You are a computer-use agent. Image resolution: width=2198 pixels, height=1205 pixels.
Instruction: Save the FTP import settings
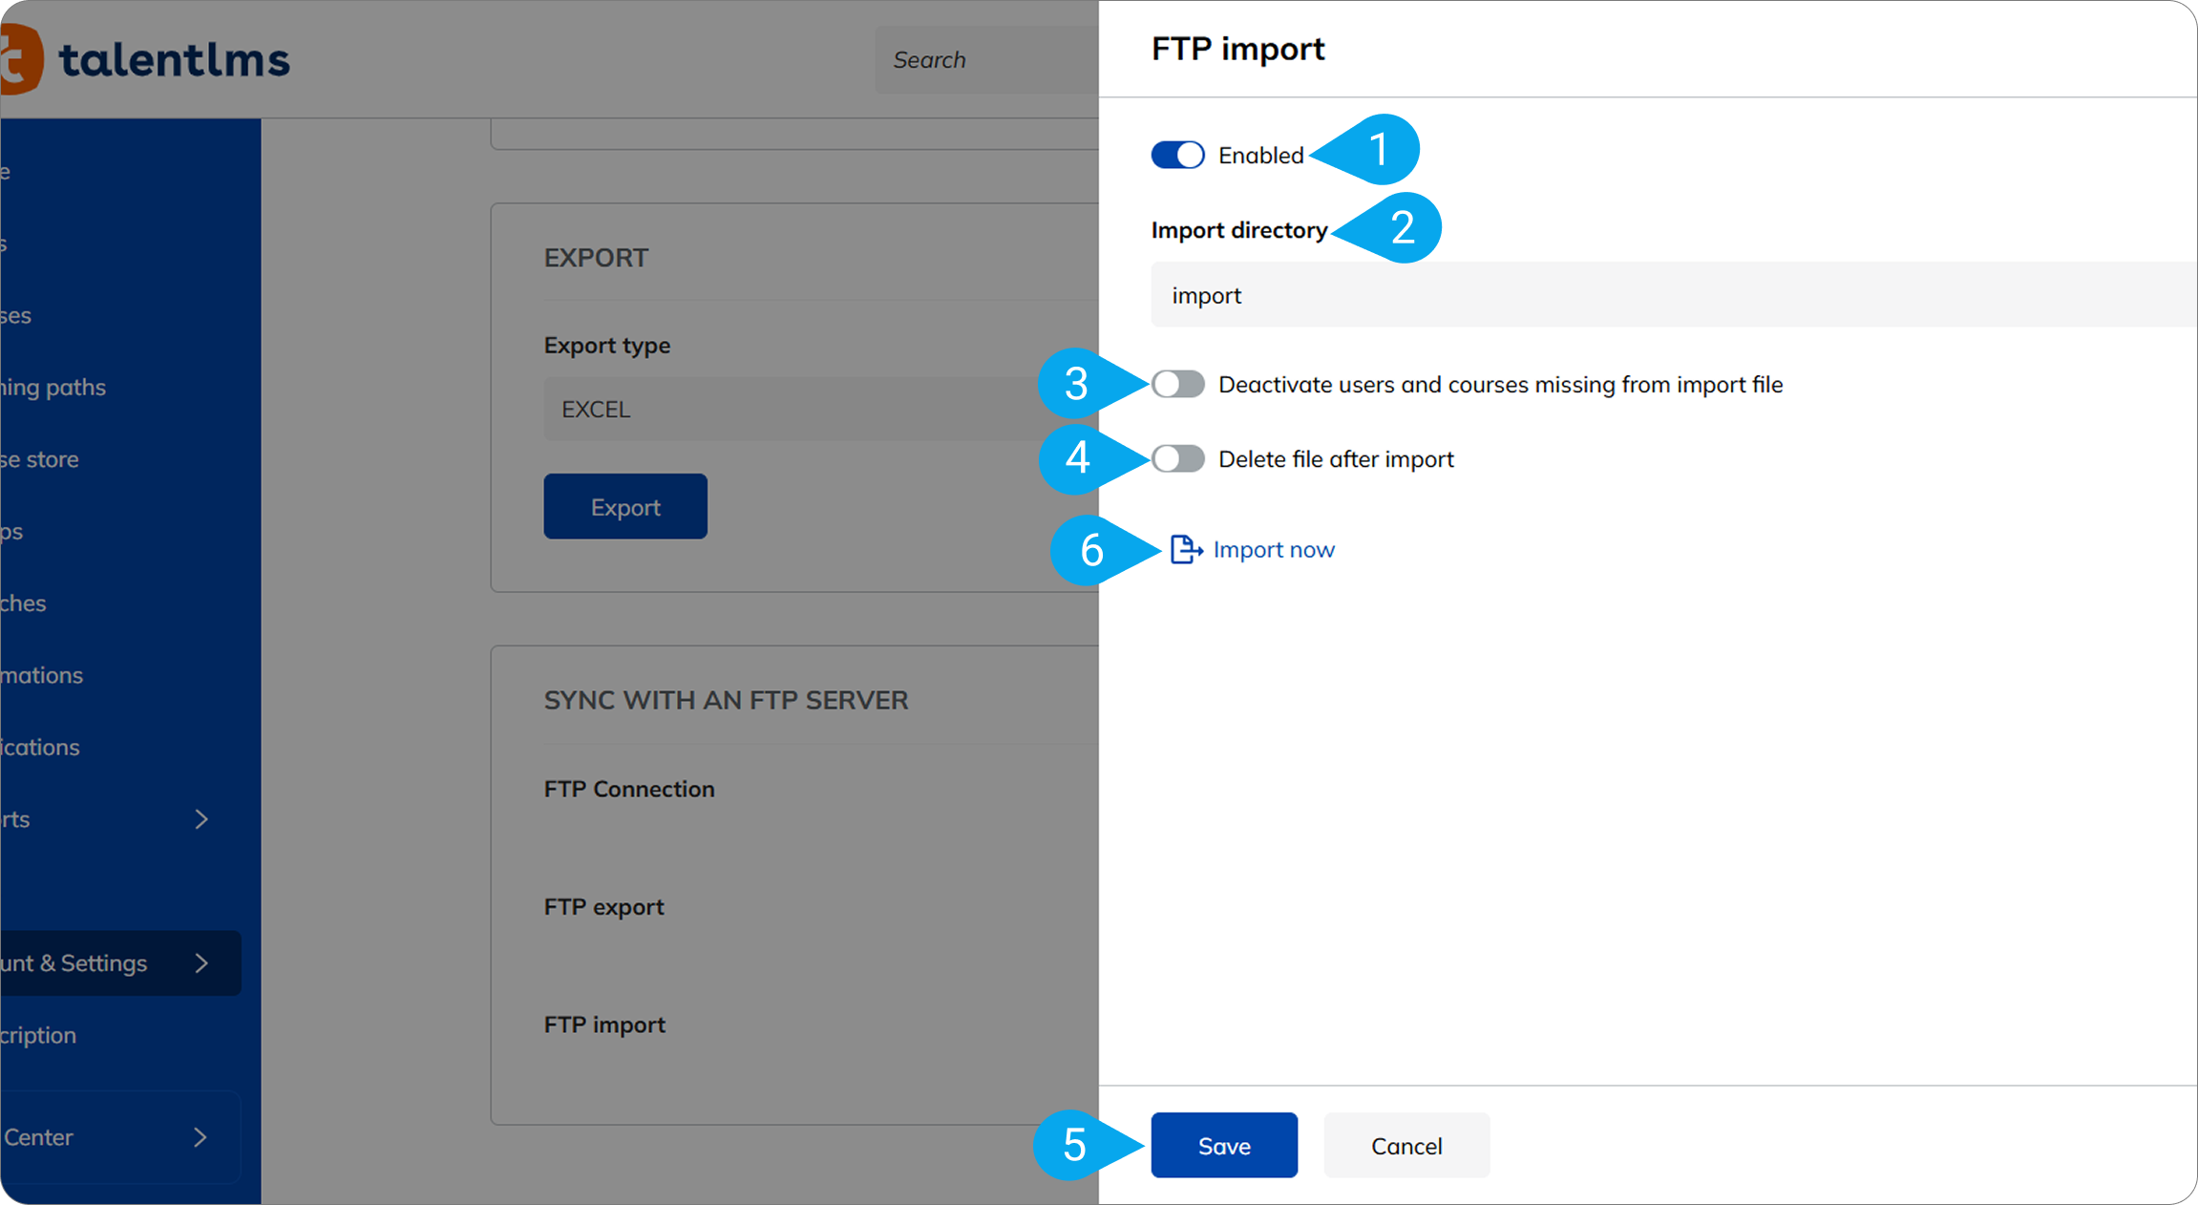(1223, 1145)
